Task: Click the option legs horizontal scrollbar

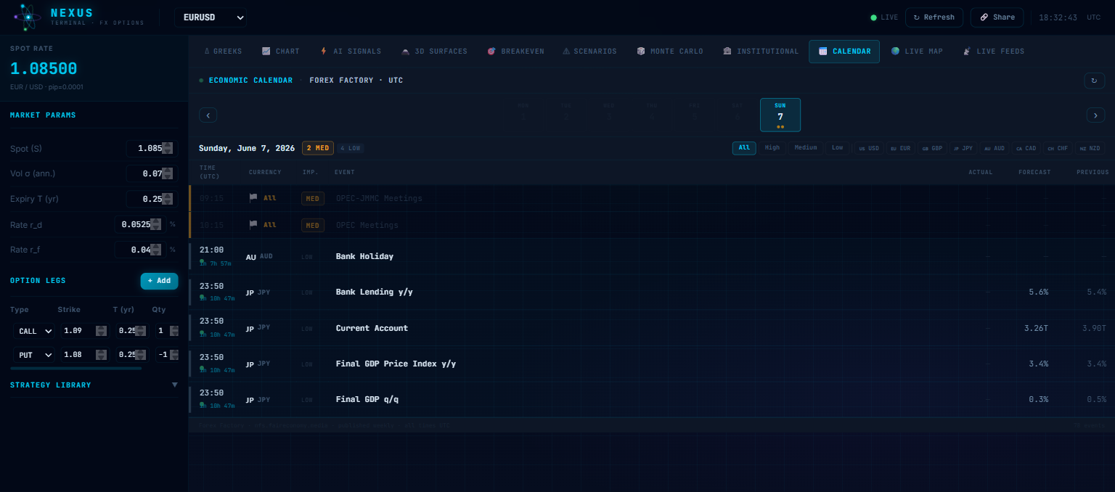Action: pos(75,369)
